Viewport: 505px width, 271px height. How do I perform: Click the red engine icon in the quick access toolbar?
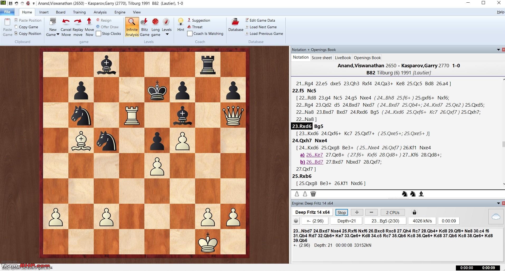(x=28, y=3)
